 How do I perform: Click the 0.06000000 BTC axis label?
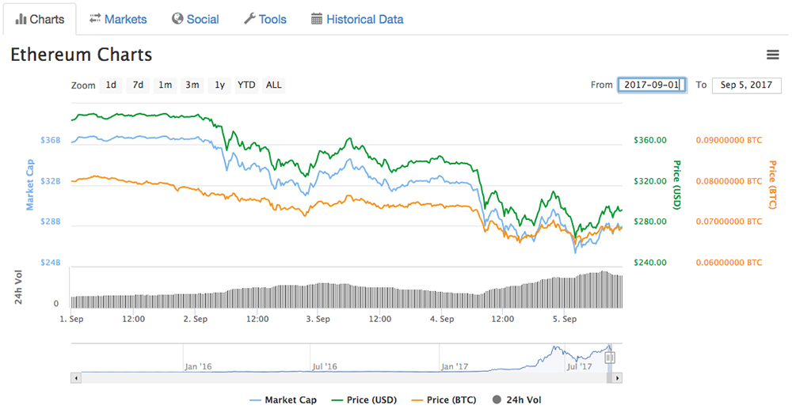[729, 262]
